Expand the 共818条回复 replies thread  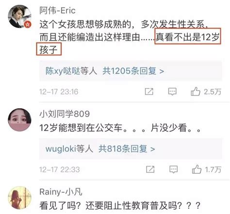point(127,149)
